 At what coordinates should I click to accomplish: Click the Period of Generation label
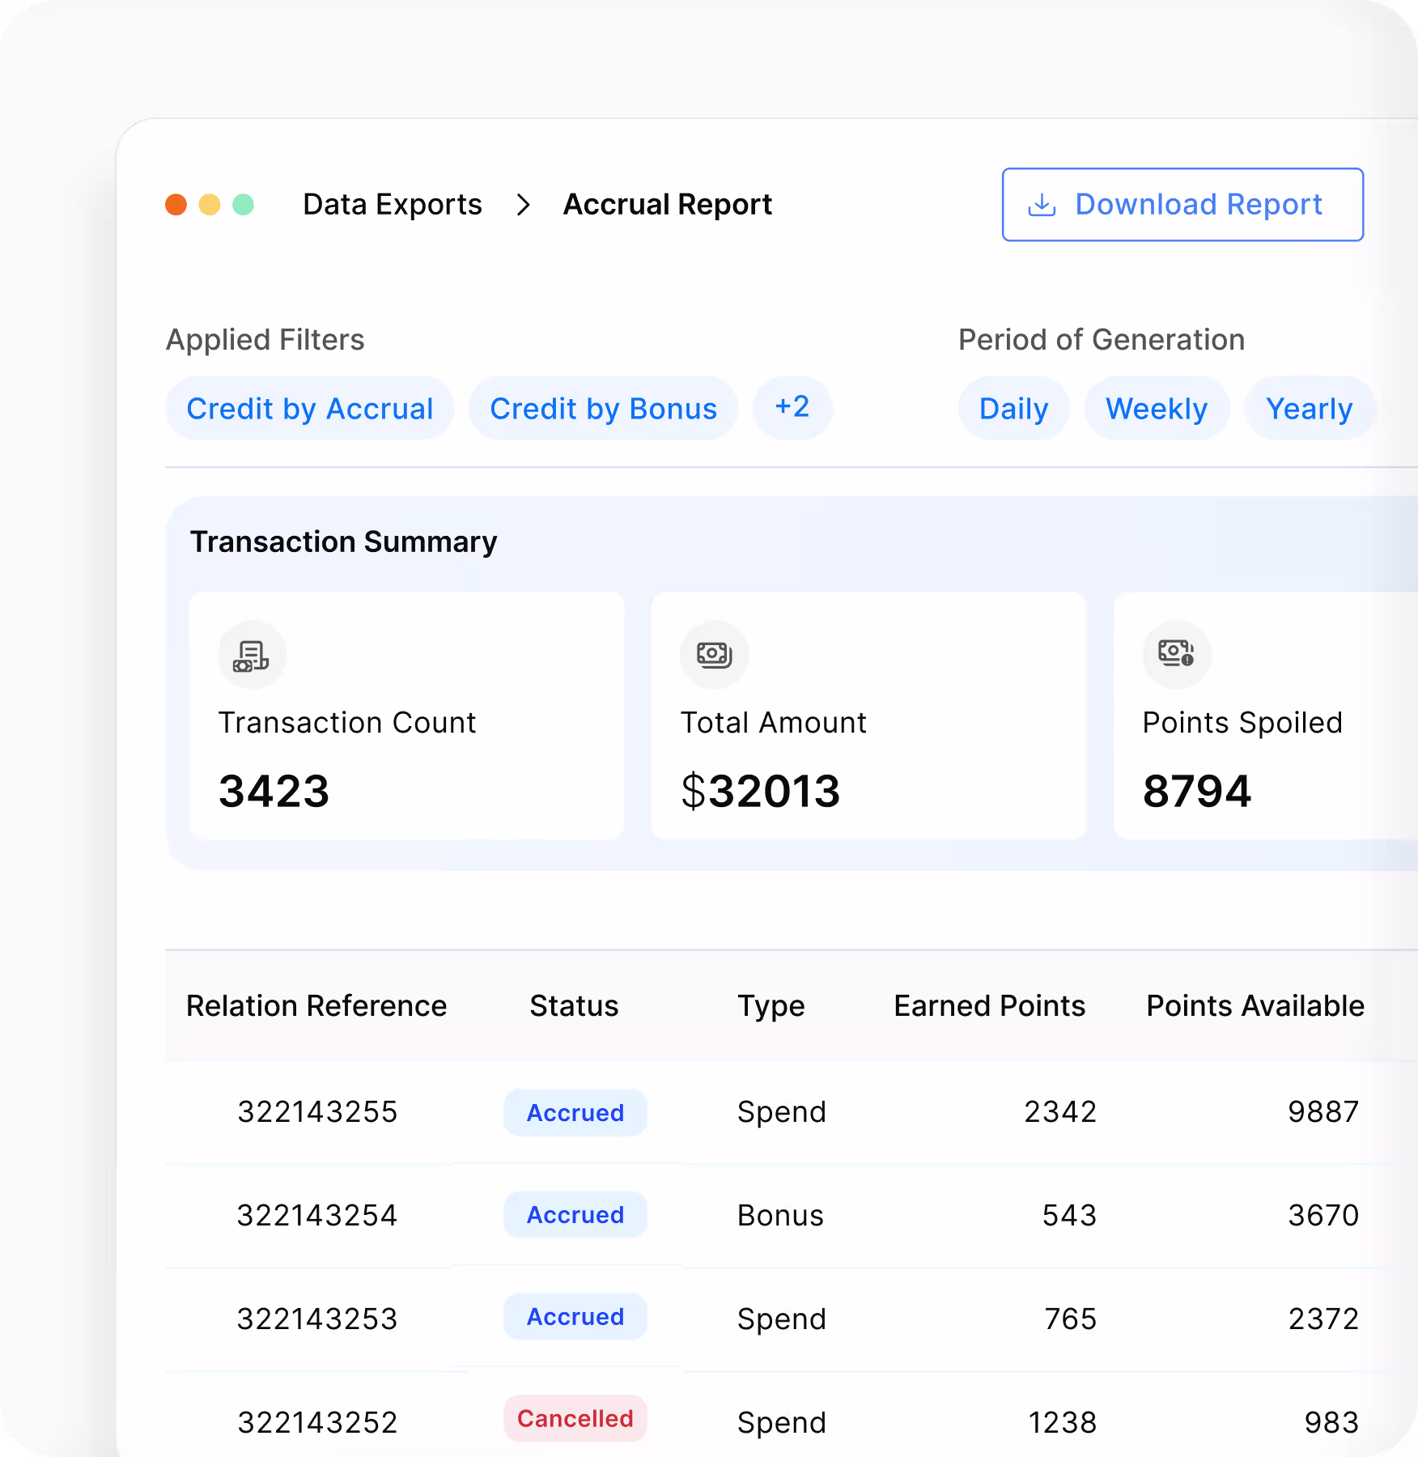tap(1102, 340)
